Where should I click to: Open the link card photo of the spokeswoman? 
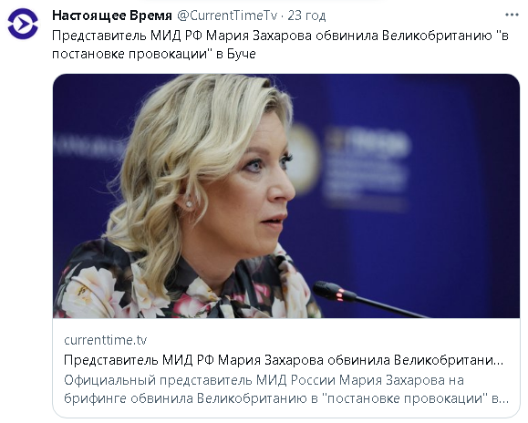[286, 196]
